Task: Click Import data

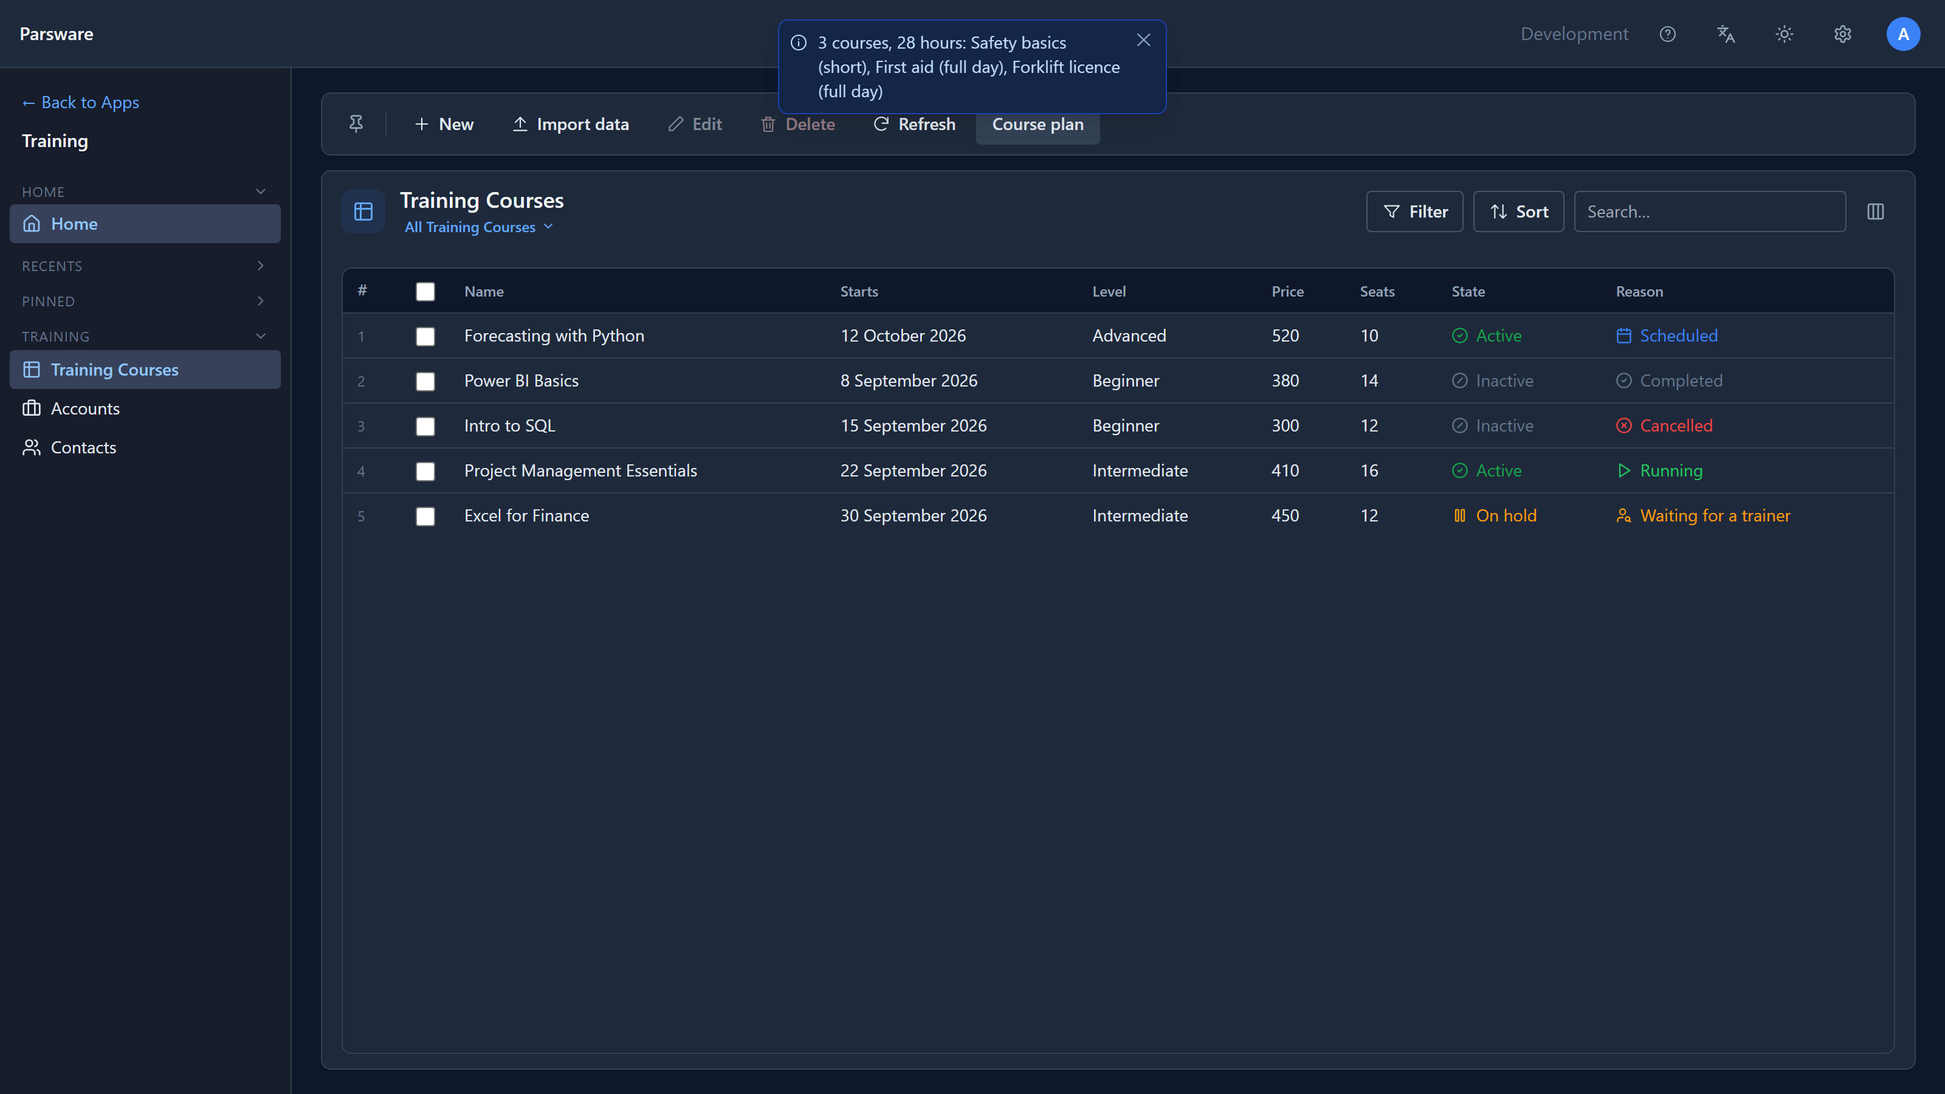Action: [571, 124]
